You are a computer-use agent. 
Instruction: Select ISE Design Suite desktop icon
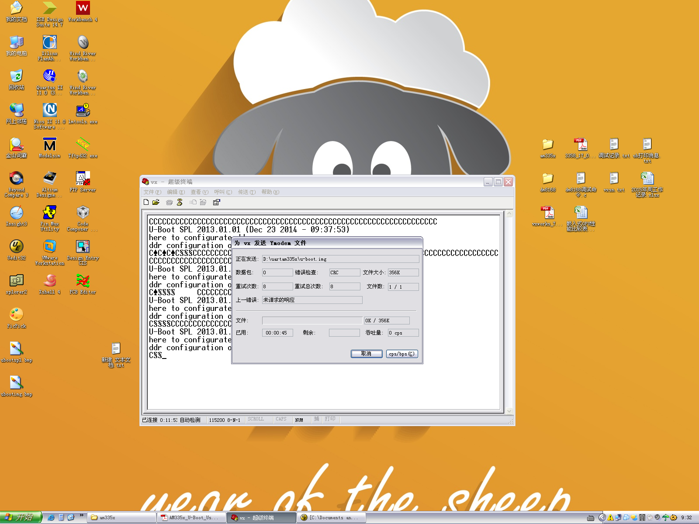pos(49,14)
